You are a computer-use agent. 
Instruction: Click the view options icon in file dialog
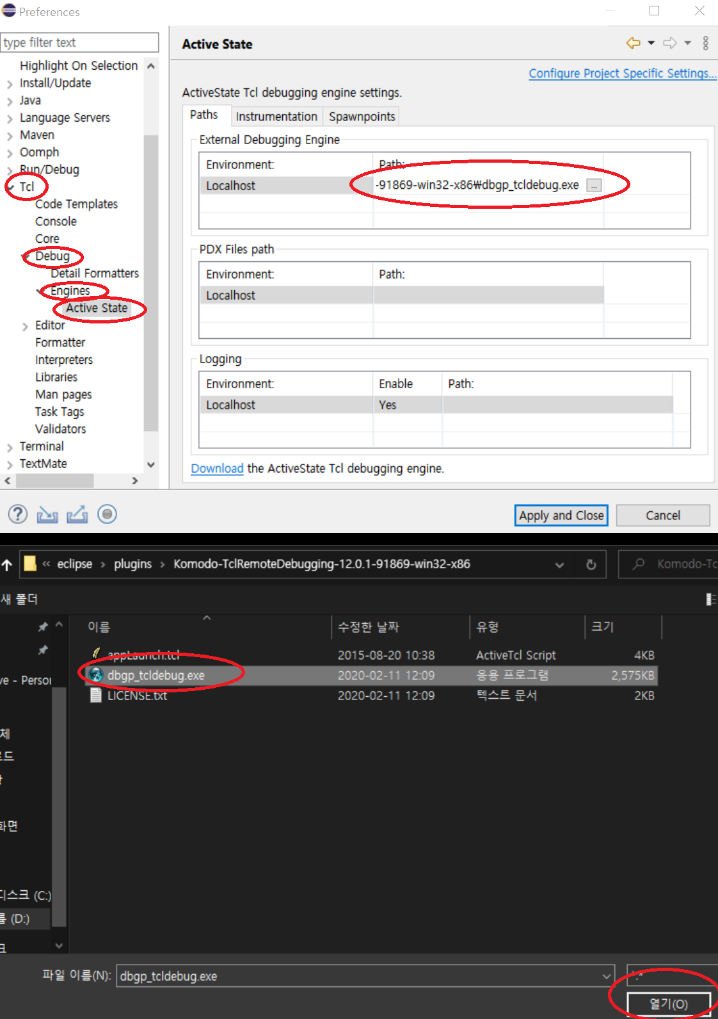coord(711,599)
